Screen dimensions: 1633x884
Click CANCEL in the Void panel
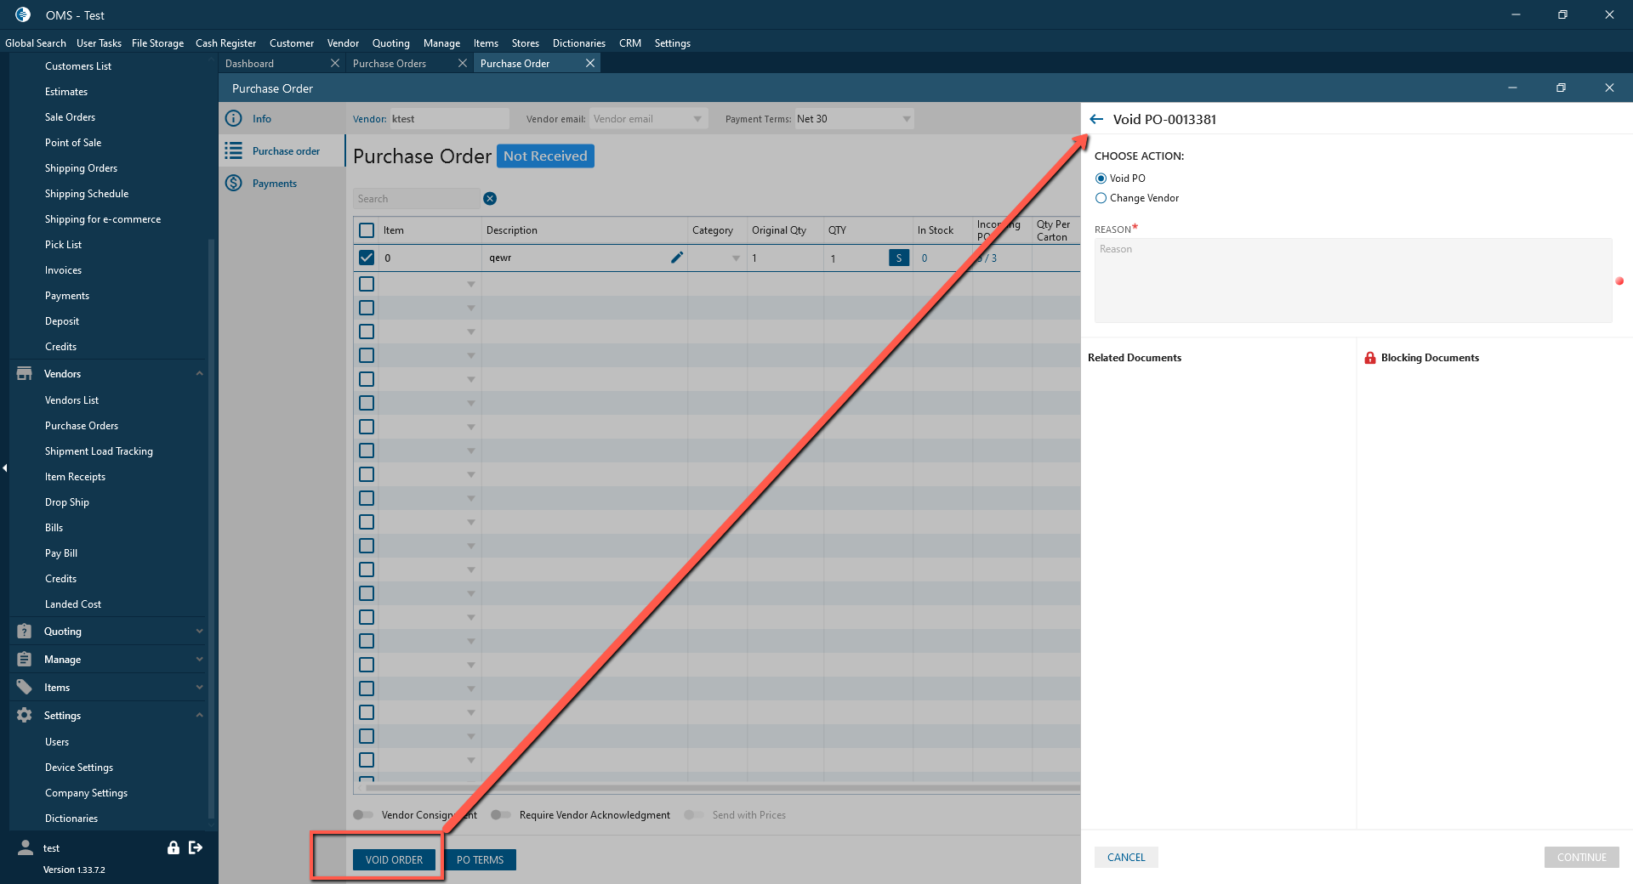coord(1126,857)
